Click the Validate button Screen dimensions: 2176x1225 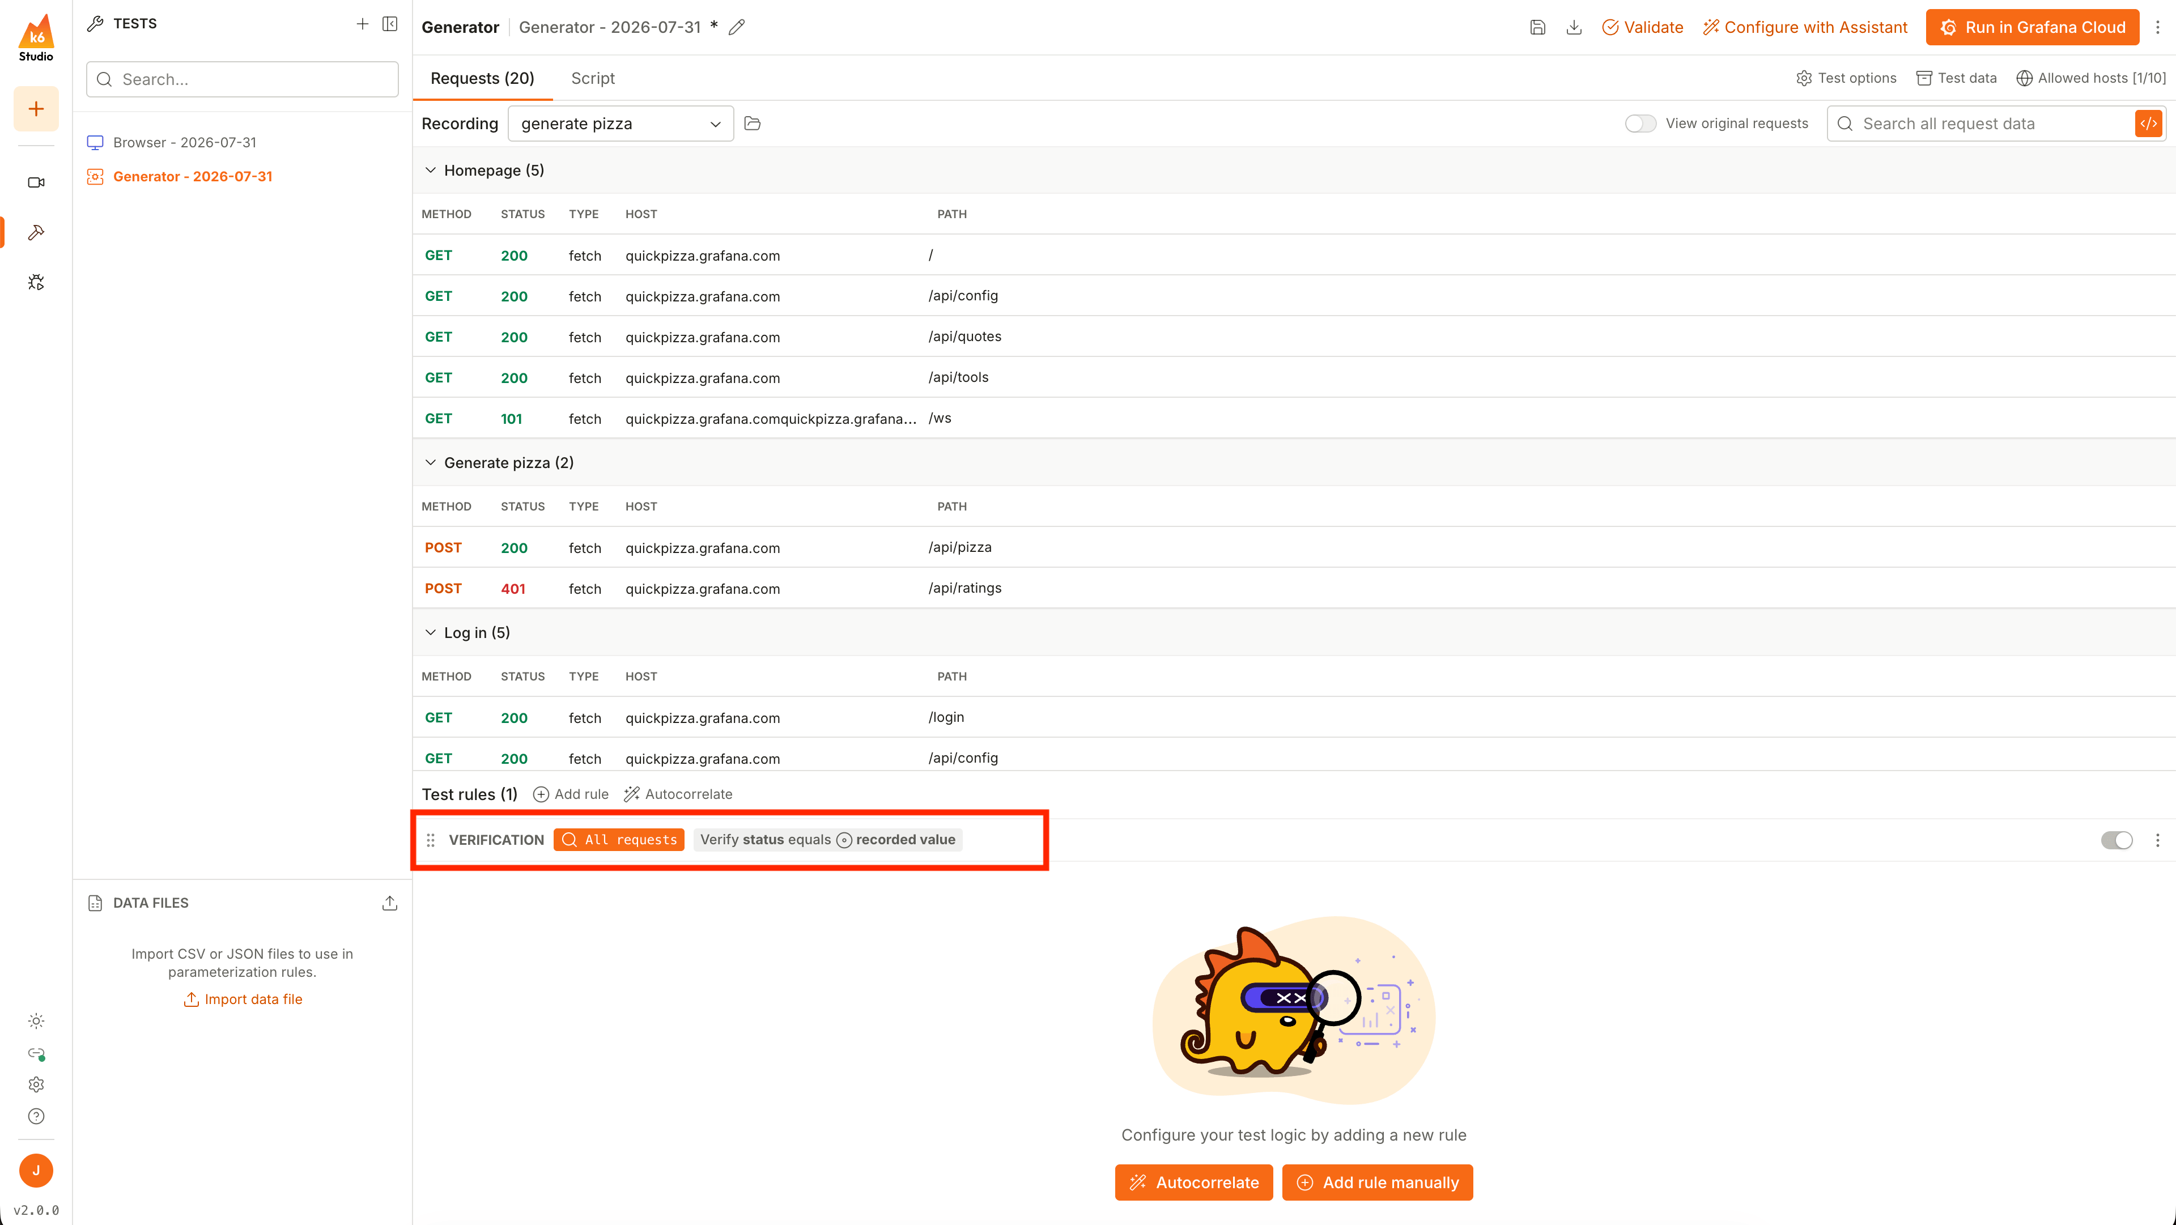click(1642, 27)
